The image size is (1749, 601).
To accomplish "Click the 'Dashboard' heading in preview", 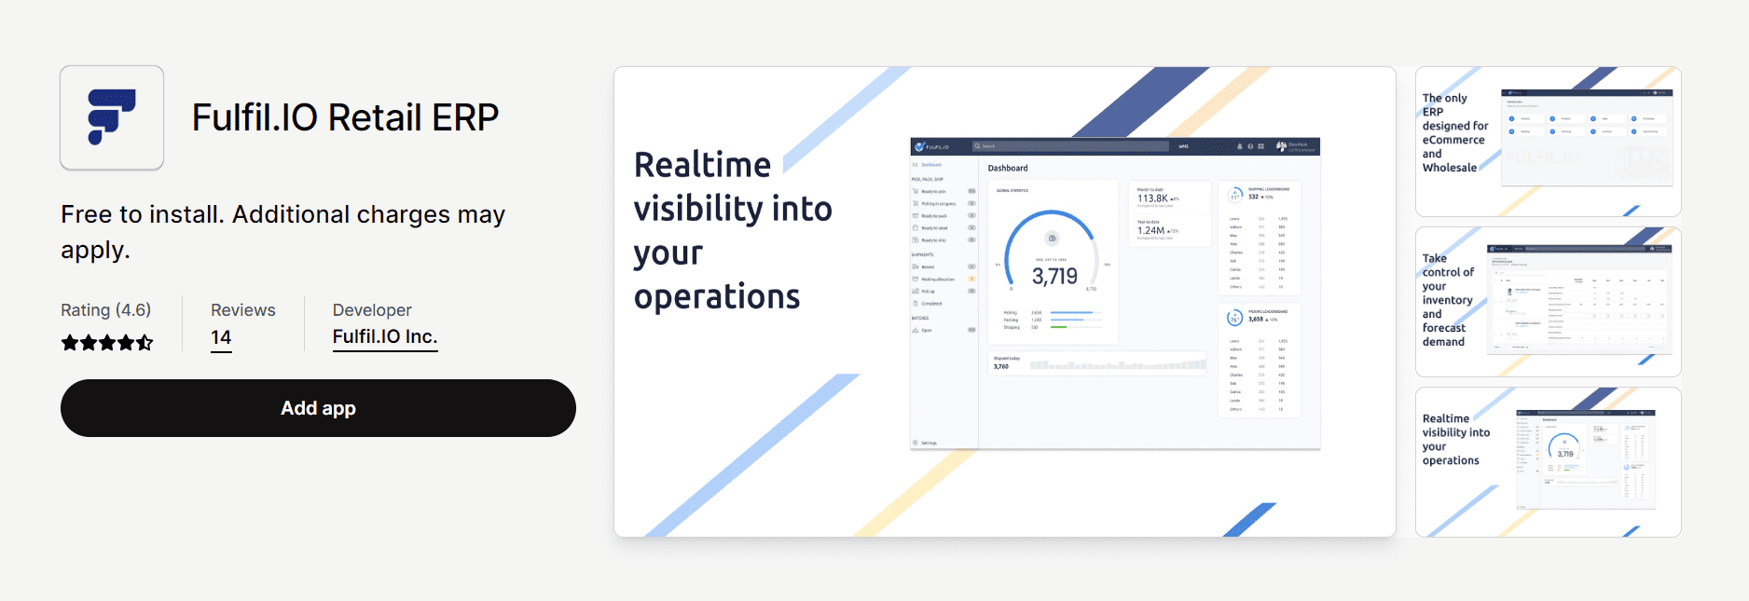I will click(x=1008, y=169).
